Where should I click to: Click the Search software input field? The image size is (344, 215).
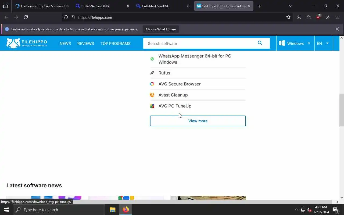pos(199,43)
